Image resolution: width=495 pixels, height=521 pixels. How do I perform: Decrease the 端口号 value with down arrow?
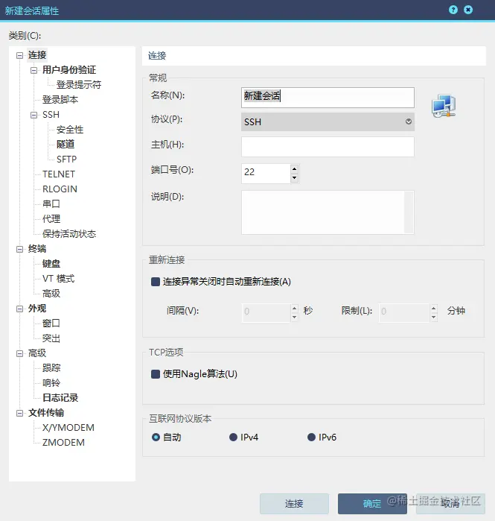point(294,177)
